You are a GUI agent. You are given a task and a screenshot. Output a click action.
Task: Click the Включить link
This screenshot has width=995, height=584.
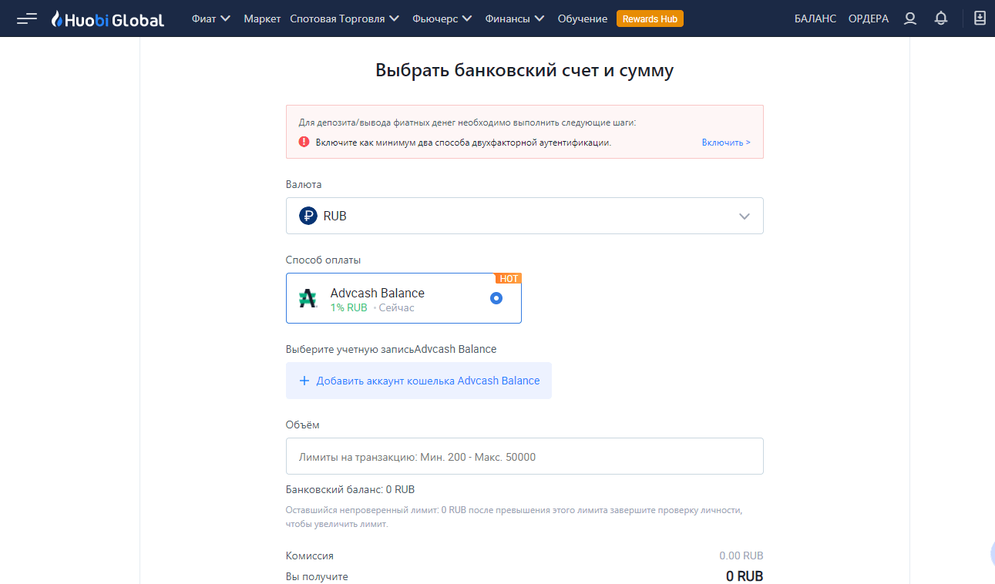click(725, 143)
